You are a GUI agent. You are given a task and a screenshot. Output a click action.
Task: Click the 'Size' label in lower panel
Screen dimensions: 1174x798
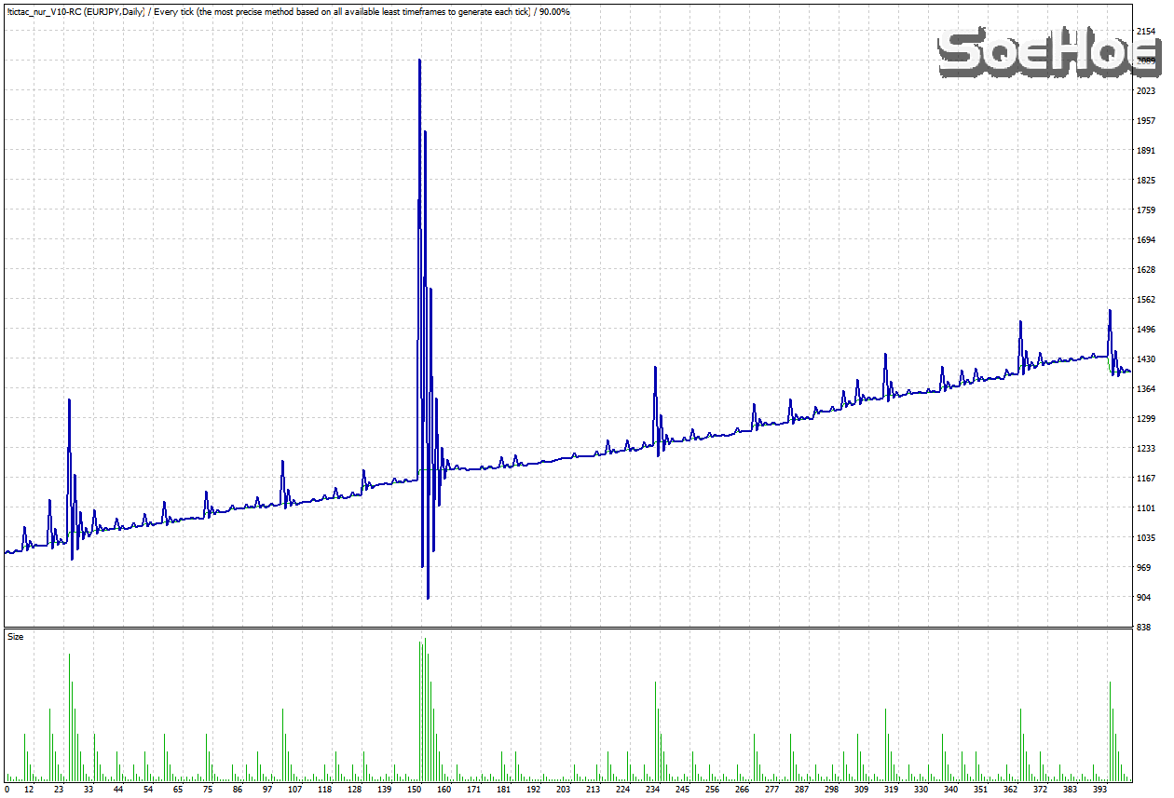click(16, 637)
